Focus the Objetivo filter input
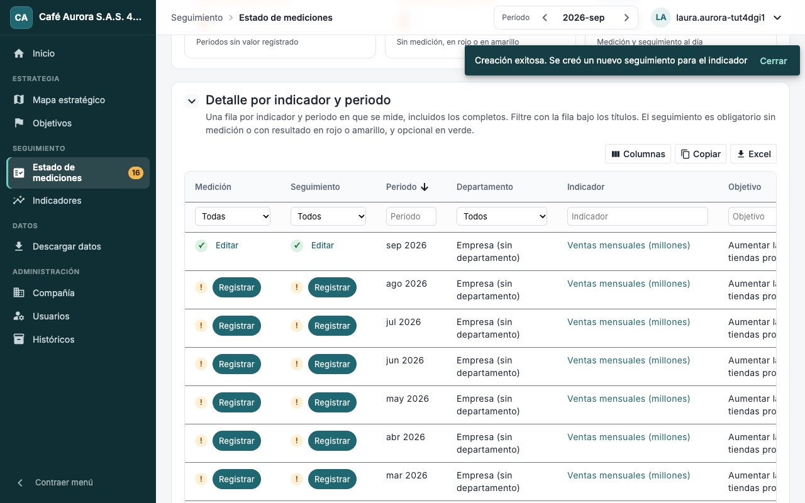Viewport: 805px width, 503px height. tap(752, 216)
